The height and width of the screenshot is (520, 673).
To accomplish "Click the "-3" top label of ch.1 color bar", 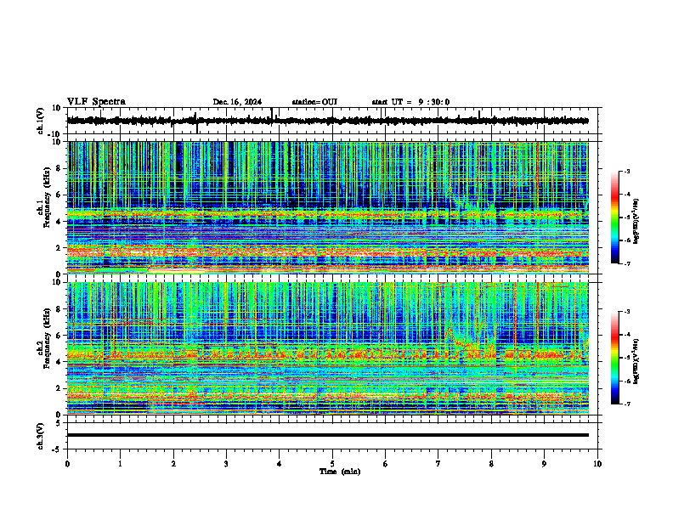I will [626, 172].
